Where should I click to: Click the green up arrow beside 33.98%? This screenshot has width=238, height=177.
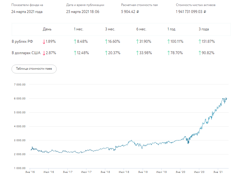(137, 53)
